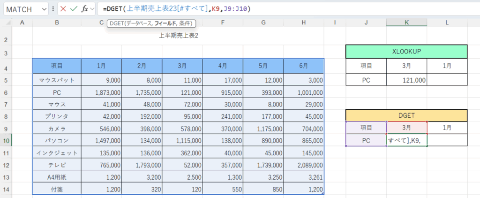Click the green XLOOKUP title cell

point(406,52)
